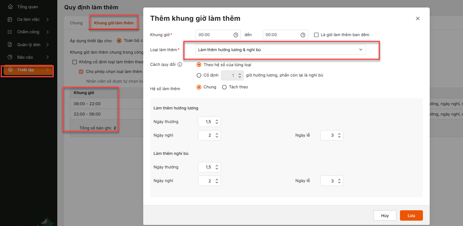Expand the Báo cáo submenu chevron
This screenshot has width=463, height=226.
tap(47, 57)
